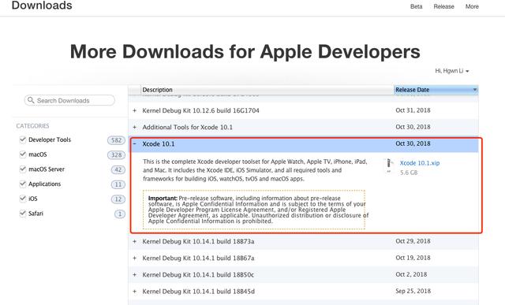The width and height of the screenshot is (505, 305).
Task: Click the Description column header
Action: click(267, 90)
